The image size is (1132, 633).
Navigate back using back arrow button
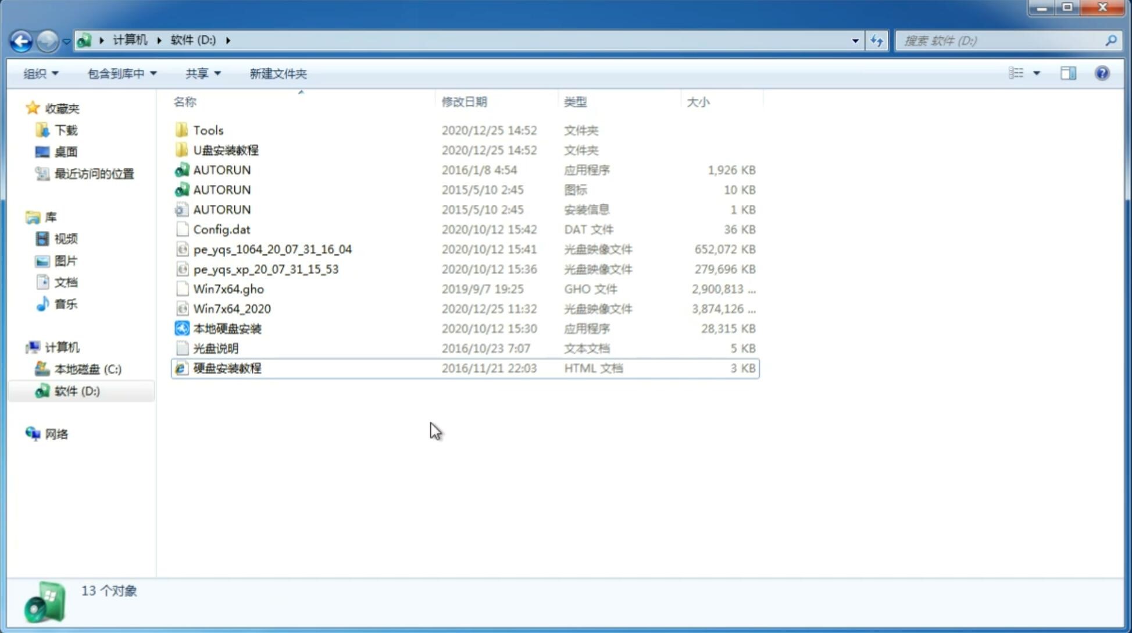pyautogui.click(x=21, y=40)
